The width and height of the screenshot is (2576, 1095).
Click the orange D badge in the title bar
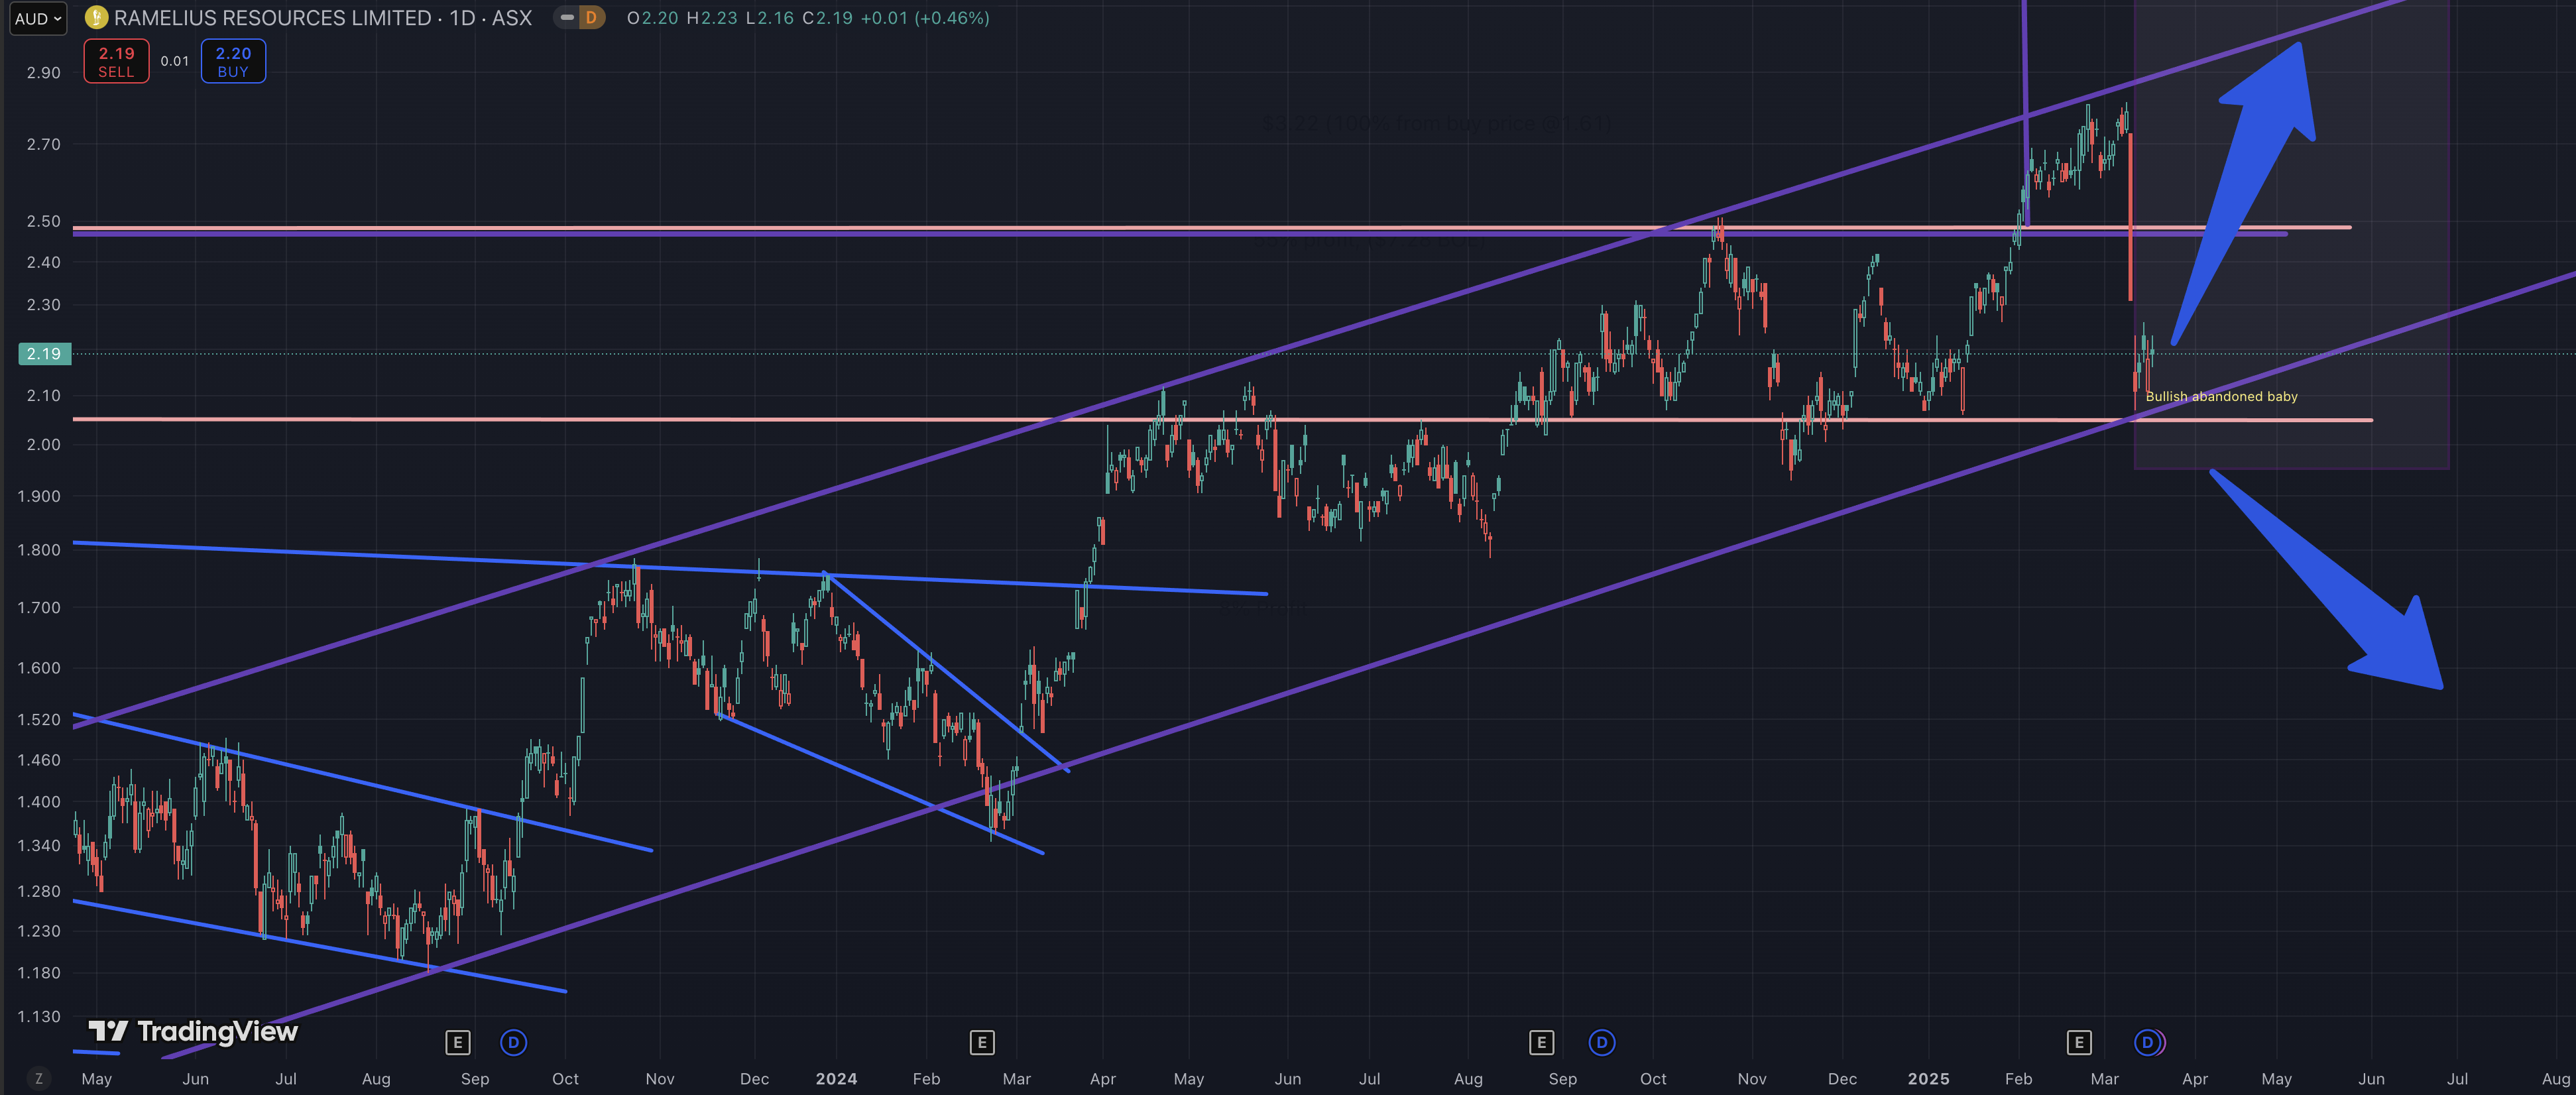click(x=592, y=18)
